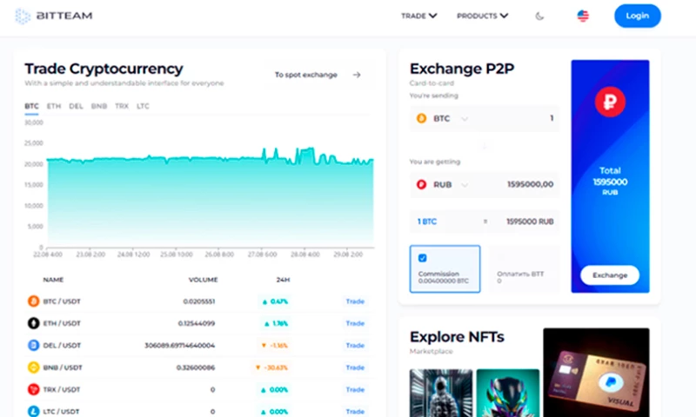Click Trade link for BNB / USDT
The height and width of the screenshot is (417, 696).
(355, 367)
